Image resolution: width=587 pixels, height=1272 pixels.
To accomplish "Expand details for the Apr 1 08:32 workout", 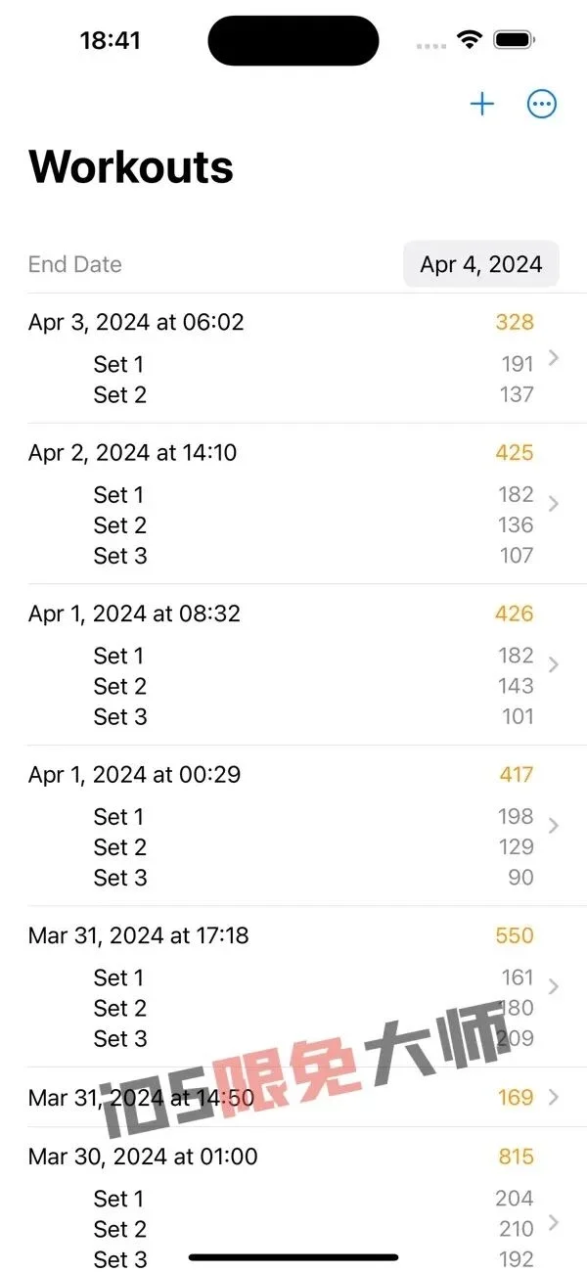I will [553, 661].
